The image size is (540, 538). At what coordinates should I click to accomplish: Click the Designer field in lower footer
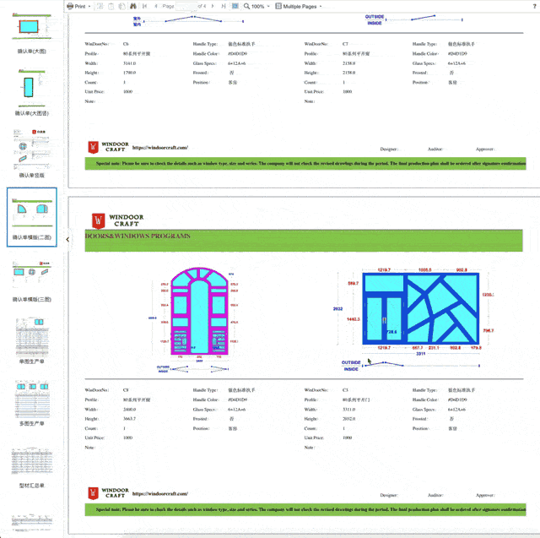pyautogui.click(x=389, y=495)
